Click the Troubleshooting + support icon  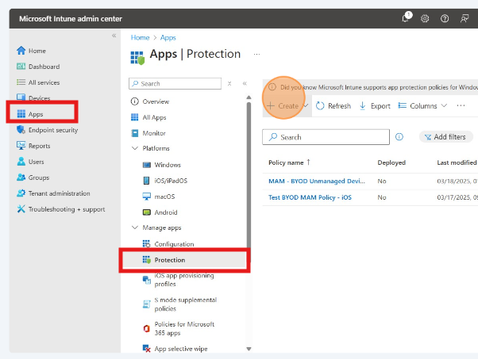click(21, 208)
